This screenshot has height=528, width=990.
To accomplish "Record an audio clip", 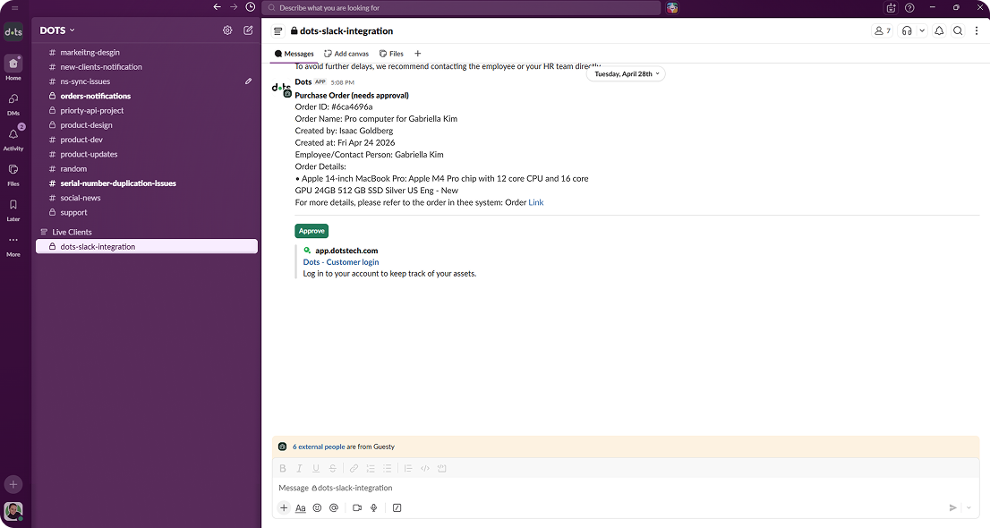I will pyautogui.click(x=374, y=507).
